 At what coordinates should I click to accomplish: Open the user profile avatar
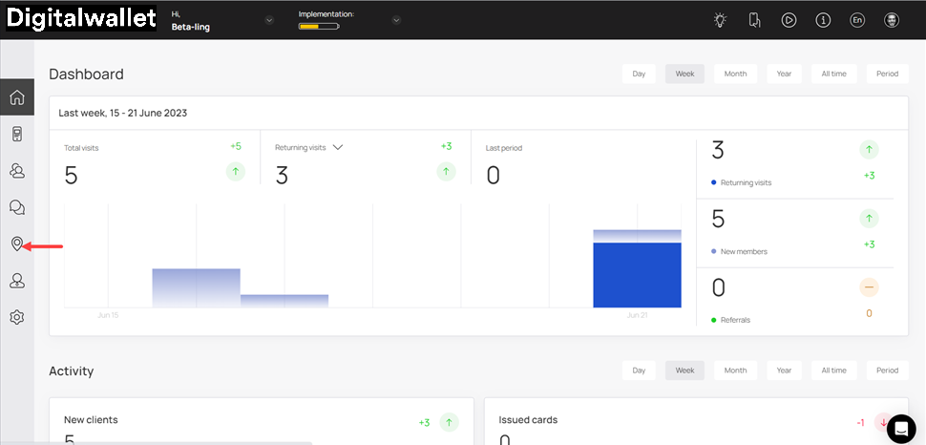(892, 20)
